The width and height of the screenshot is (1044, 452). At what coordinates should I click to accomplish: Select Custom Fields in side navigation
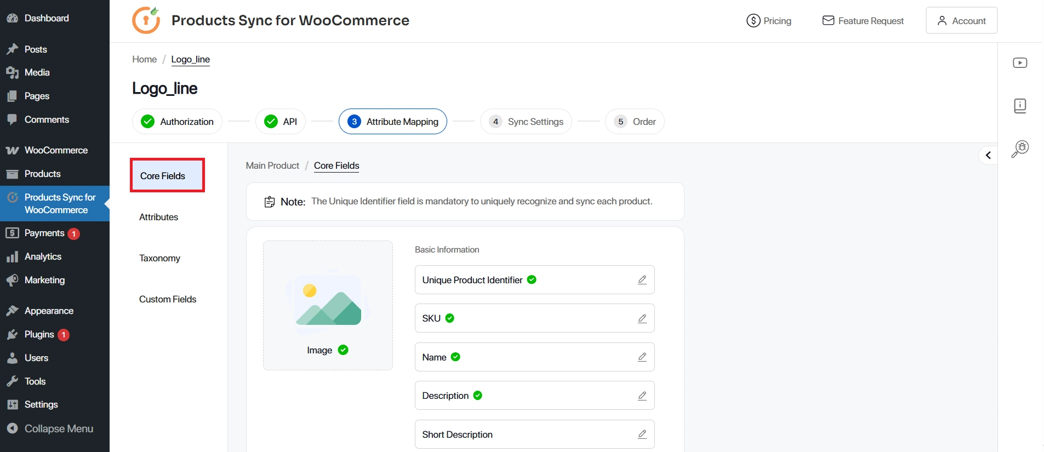tap(168, 299)
